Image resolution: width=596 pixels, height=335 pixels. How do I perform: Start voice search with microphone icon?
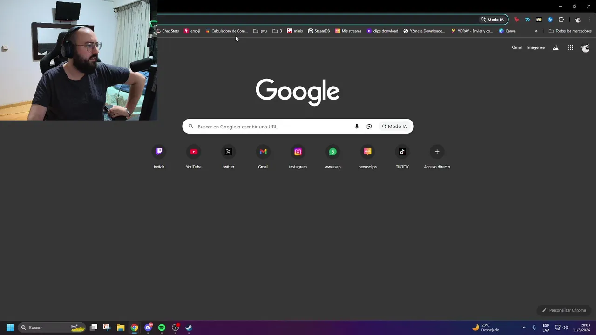click(357, 127)
